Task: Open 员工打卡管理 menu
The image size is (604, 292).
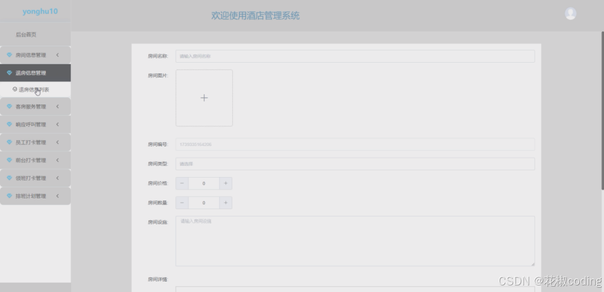Action: pos(35,142)
